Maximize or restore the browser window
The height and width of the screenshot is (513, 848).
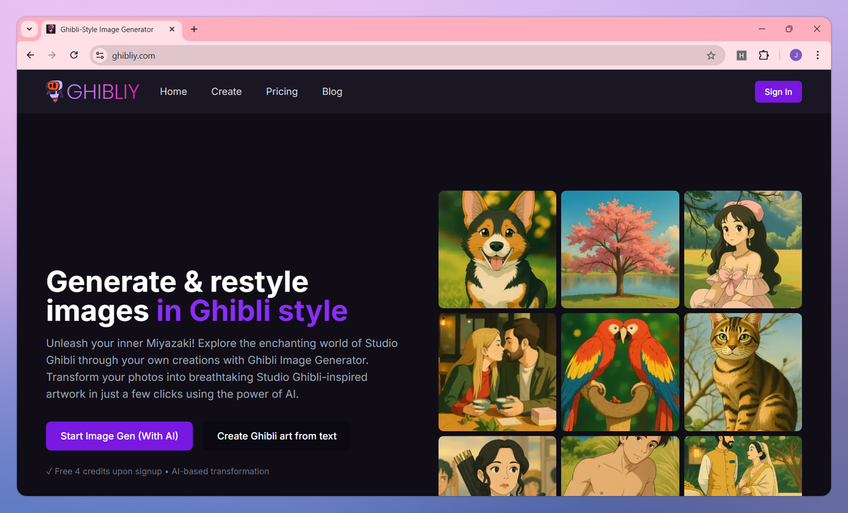(x=789, y=29)
